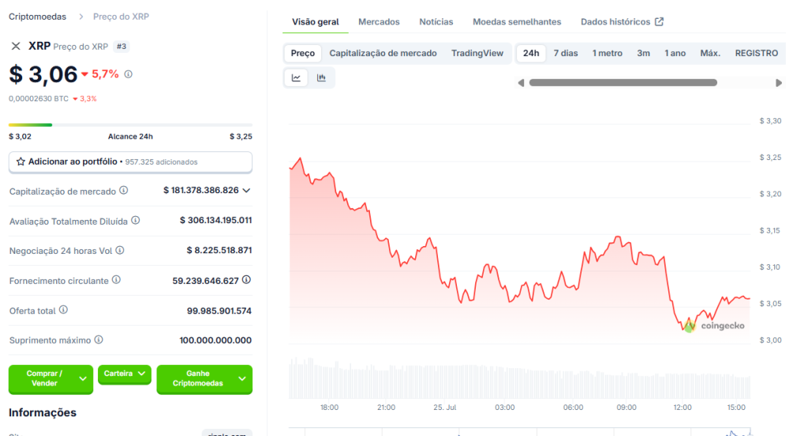Click the 0,00002630 BTC price text
Image resolution: width=808 pixels, height=436 pixels.
click(x=38, y=99)
